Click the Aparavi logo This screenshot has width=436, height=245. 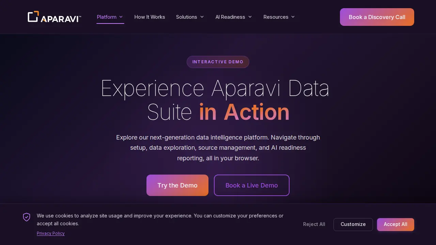pos(54,17)
